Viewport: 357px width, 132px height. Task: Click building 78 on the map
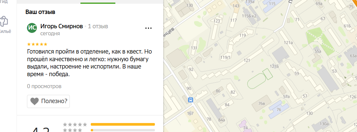[x=209, y=119]
